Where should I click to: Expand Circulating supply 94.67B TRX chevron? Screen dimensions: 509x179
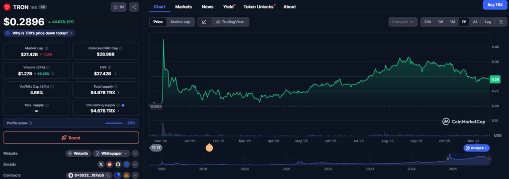(118, 111)
